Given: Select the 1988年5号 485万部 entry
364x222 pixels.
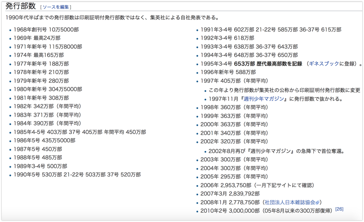Looking at the screenshot, I should click(x=38, y=157).
